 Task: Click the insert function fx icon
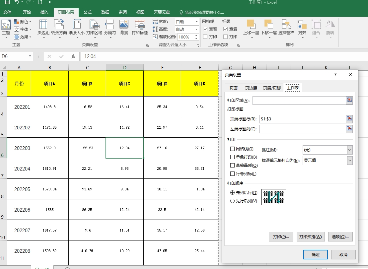click(x=73, y=56)
